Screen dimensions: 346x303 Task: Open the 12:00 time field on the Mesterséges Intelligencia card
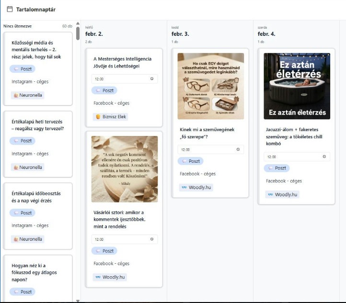125,79
